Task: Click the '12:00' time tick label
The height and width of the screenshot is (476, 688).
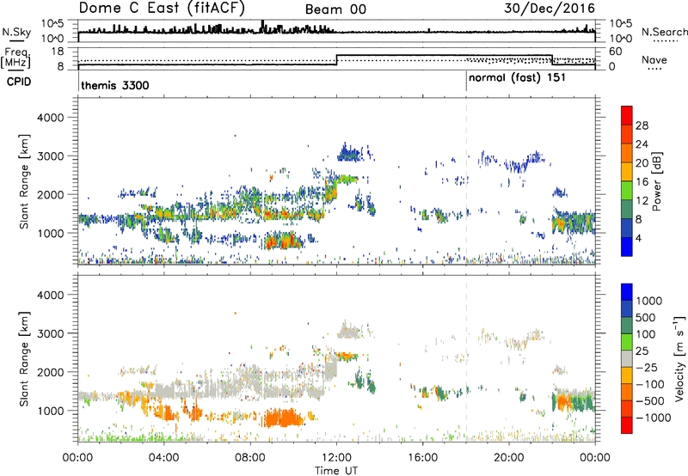Action: click(x=336, y=458)
